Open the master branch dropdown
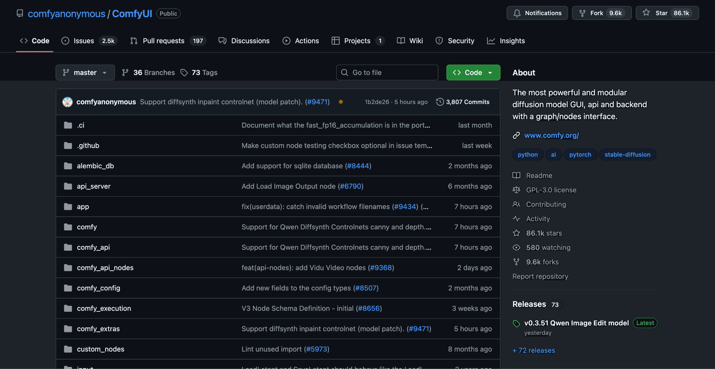The height and width of the screenshot is (369, 715). (x=85, y=73)
